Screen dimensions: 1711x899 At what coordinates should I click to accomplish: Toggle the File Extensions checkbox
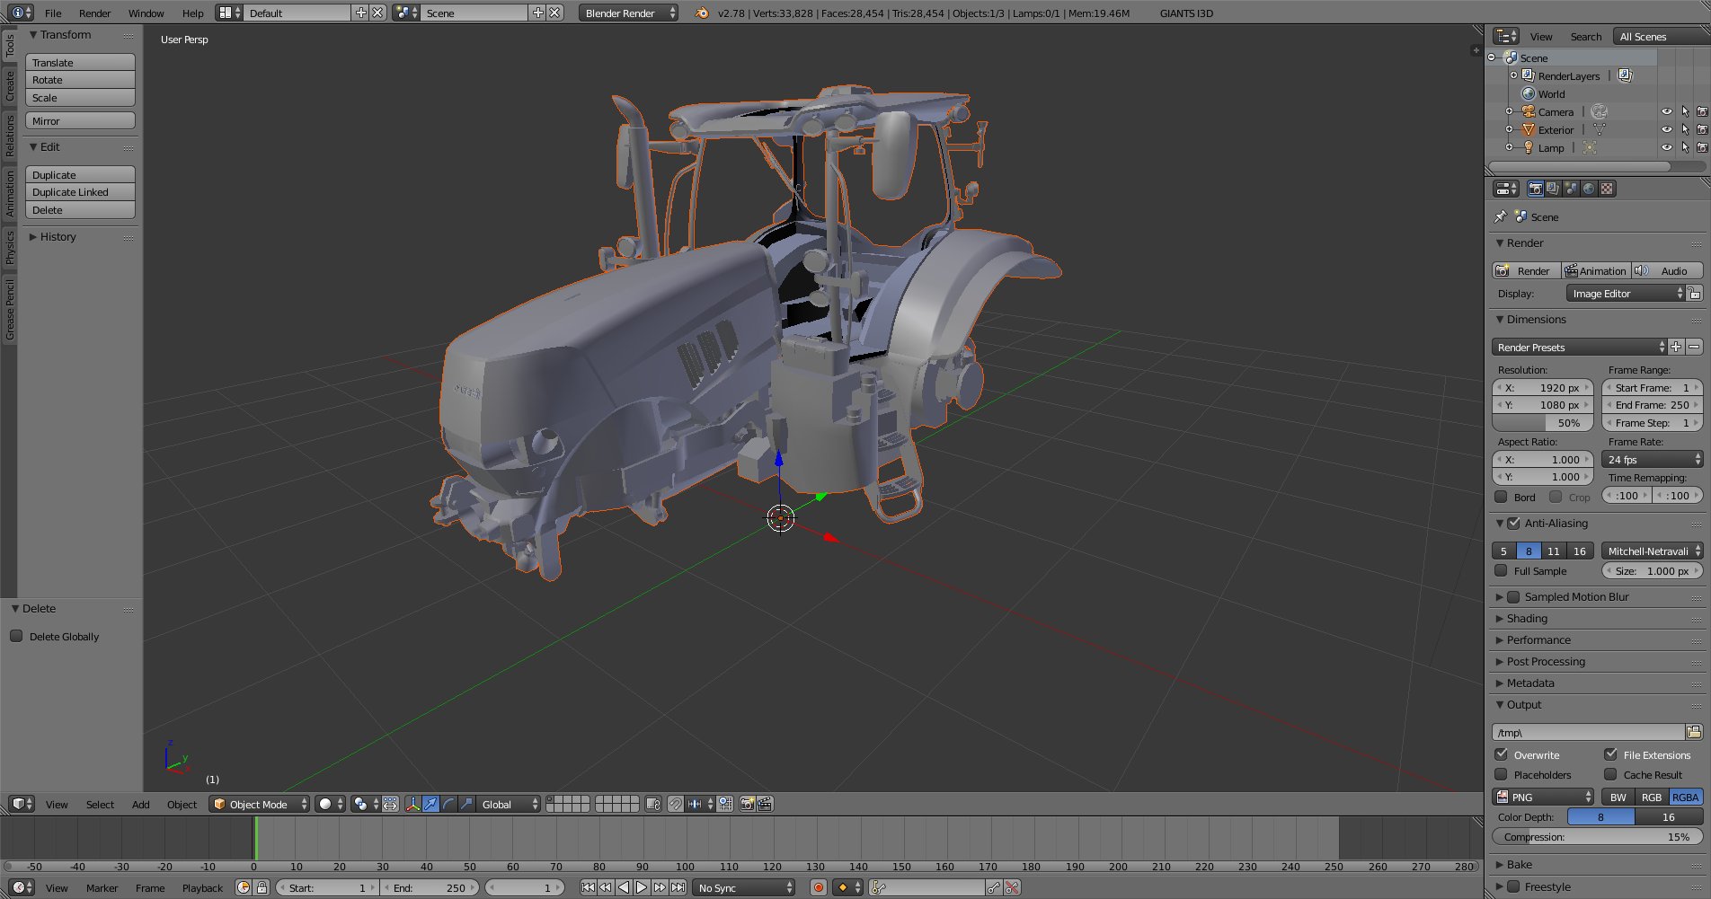pyautogui.click(x=1610, y=754)
